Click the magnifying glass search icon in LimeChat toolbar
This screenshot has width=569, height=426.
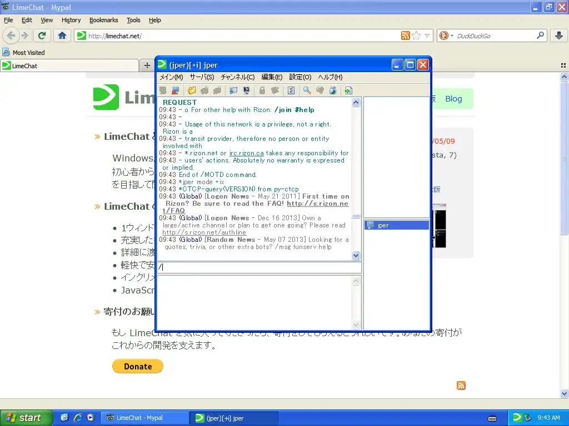307,90
